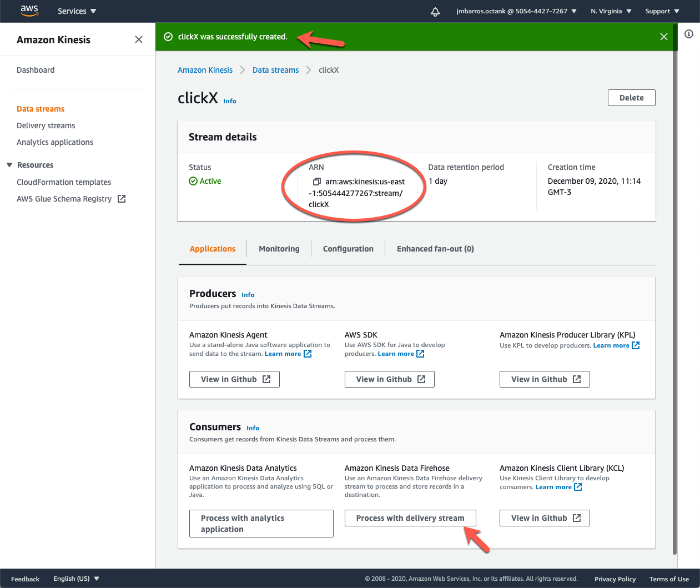Click View in Github under Producer Library
The height and width of the screenshot is (588, 700).
pyautogui.click(x=545, y=379)
